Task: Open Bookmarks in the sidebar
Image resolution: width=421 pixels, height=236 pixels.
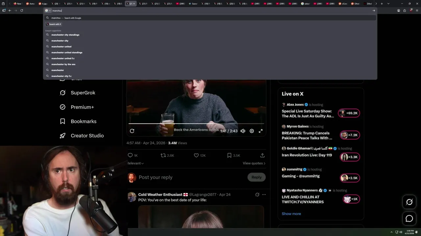Action: click(x=78, y=121)
